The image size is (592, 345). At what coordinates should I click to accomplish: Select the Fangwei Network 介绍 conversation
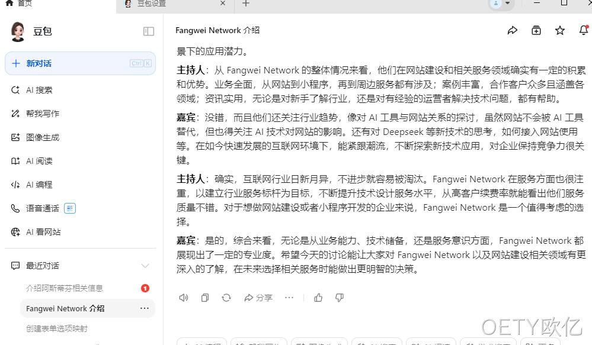[88, 308]
